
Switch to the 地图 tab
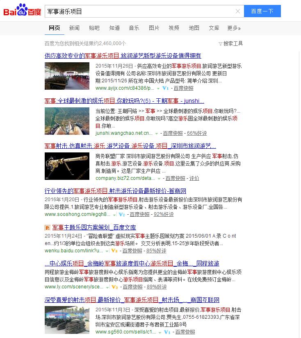coord(194,28)
